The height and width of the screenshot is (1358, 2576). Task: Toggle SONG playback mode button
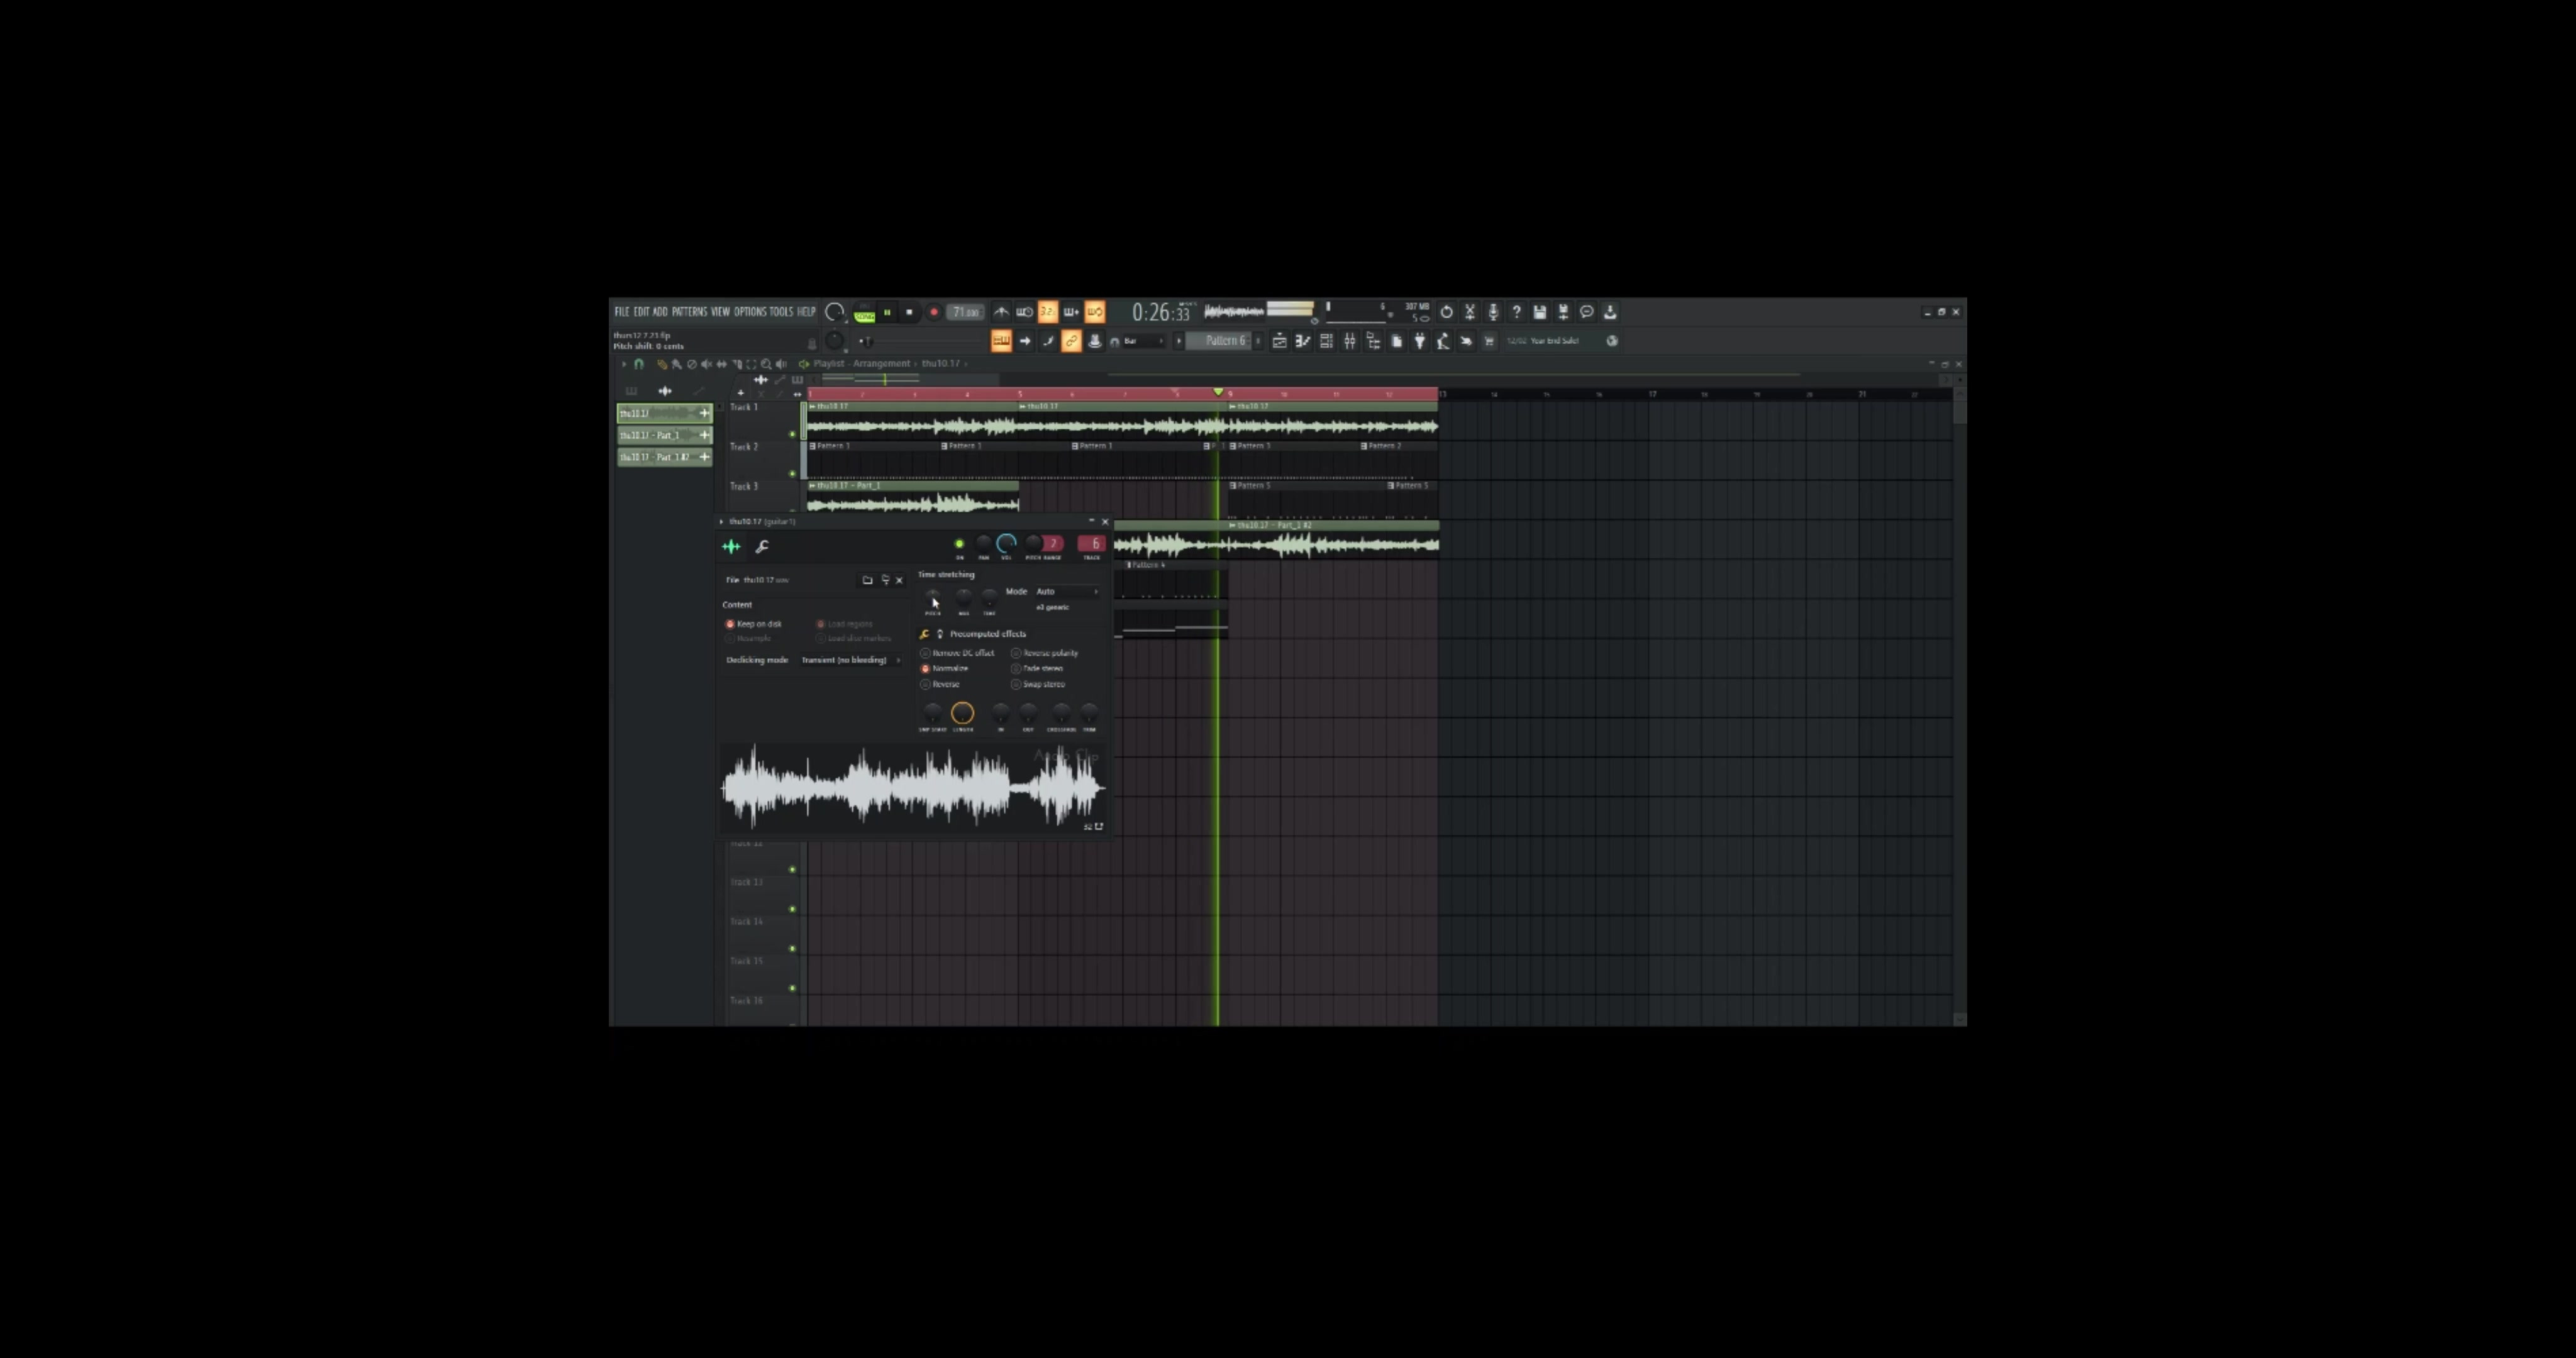pos(865,317)
